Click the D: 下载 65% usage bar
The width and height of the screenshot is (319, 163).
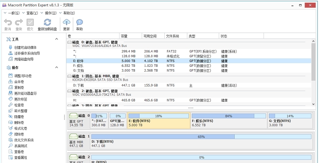201,136
